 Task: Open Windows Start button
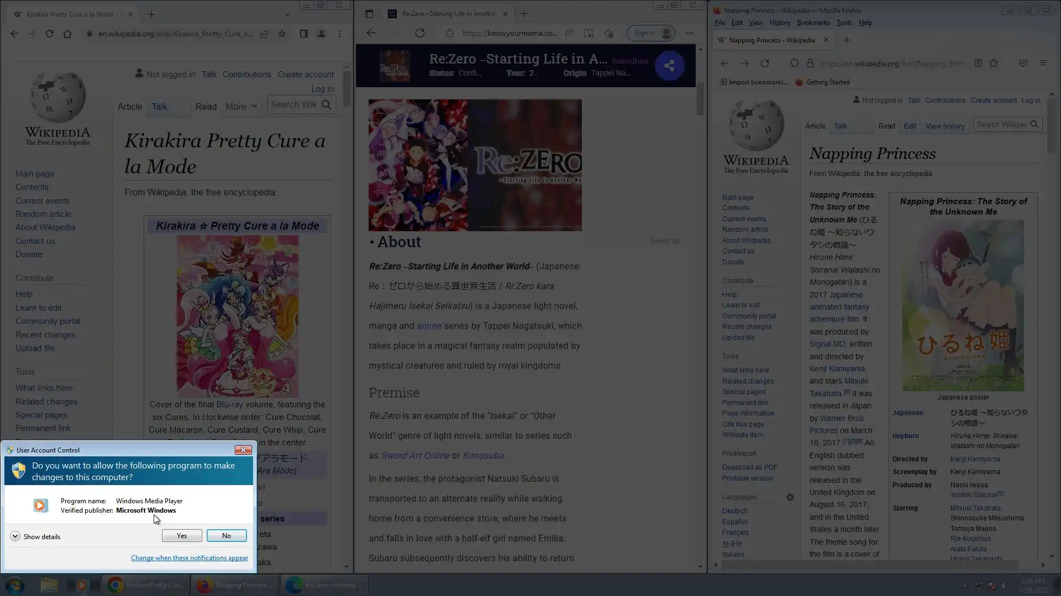(x=15, y=585)
